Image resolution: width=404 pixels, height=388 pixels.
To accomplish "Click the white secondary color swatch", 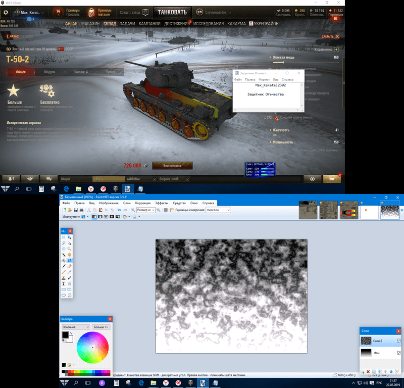I will (71, 340).
